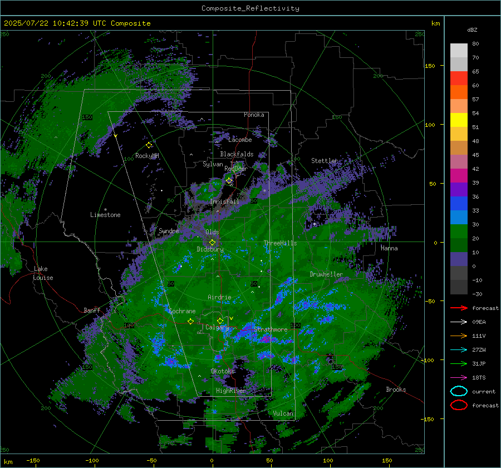Click the Brooks map label
Viewport: 501px width, 468px height.
(396, 390)
